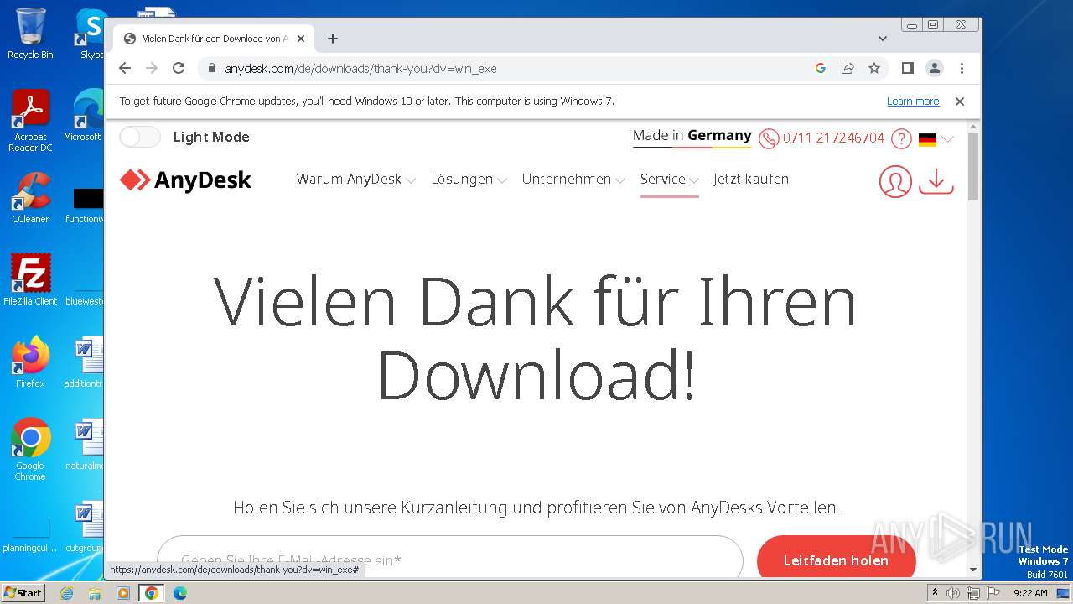Click the Learn more link
Image resolution: width=1073 pixels, height=604 pixels.
(913, 102)
